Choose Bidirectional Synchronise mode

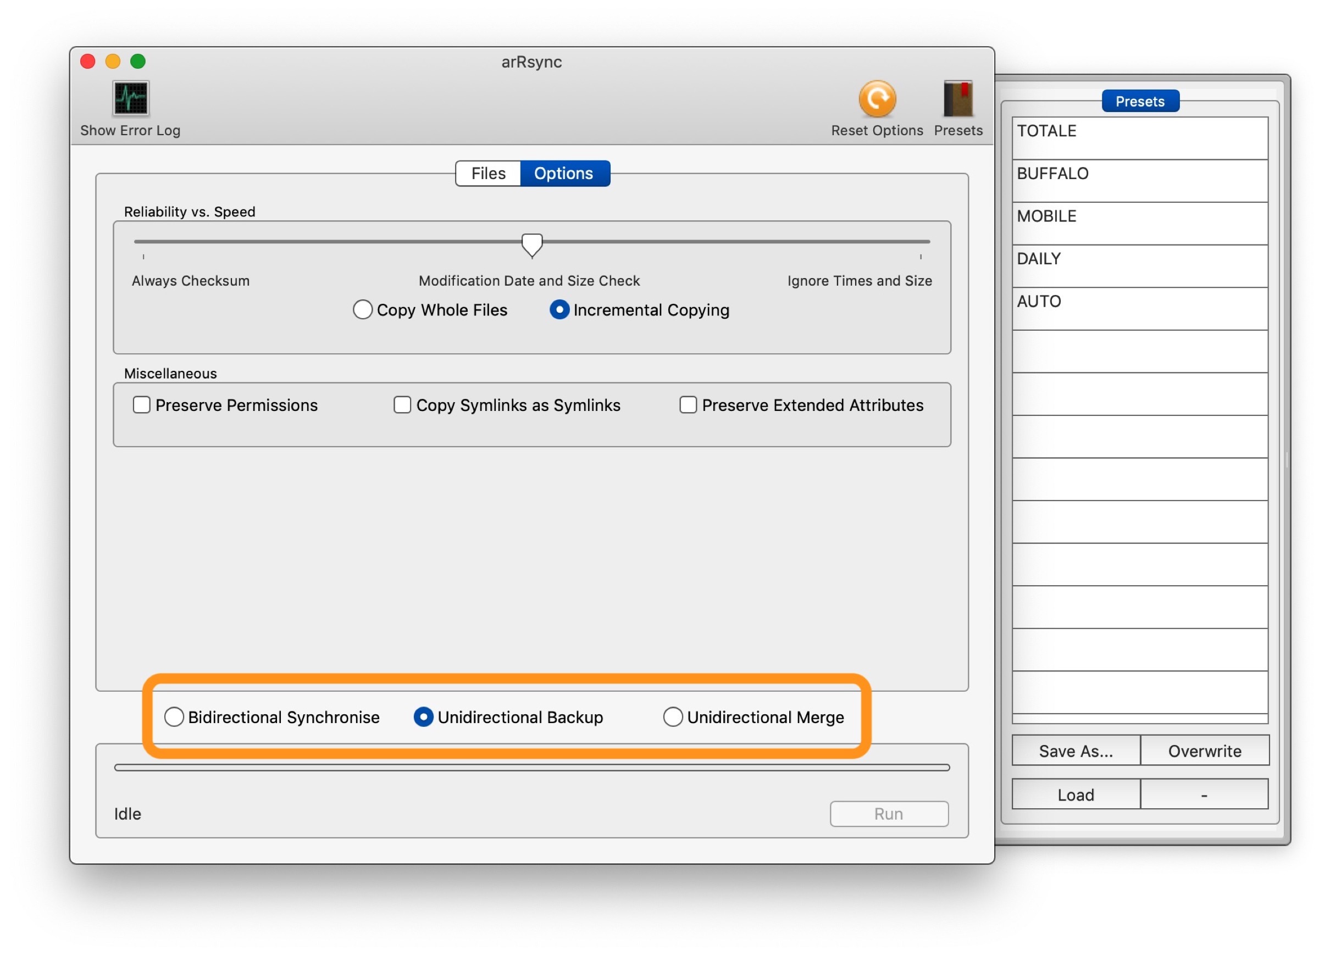point(174,717)
